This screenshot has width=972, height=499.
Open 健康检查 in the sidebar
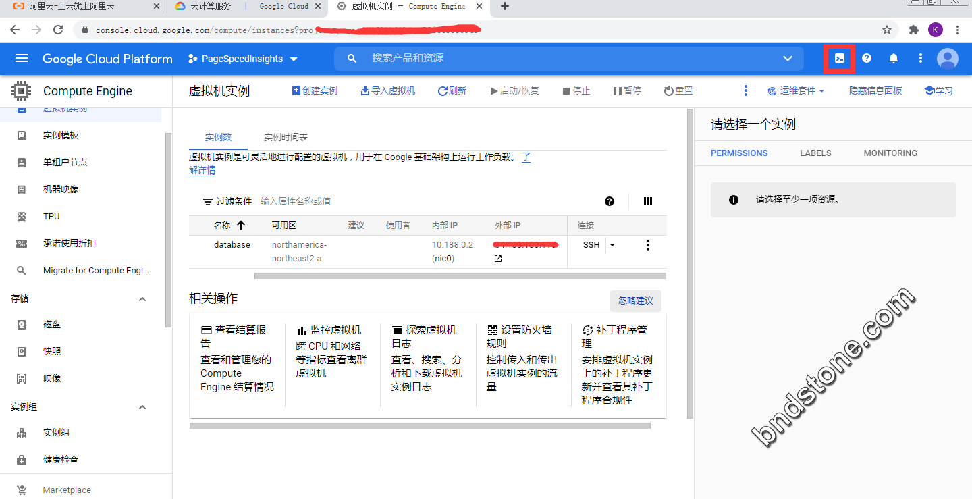61,459
